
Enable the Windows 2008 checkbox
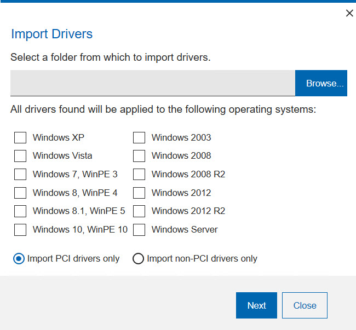click(x=139, y=156)
